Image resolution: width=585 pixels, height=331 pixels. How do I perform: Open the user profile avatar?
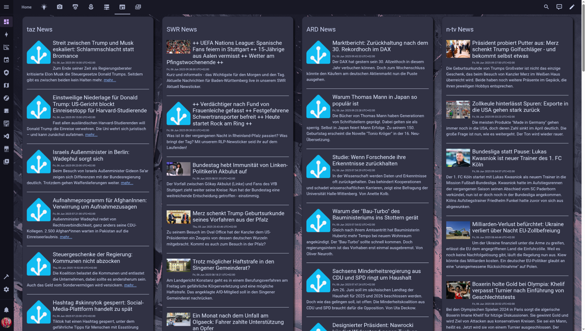6,322
